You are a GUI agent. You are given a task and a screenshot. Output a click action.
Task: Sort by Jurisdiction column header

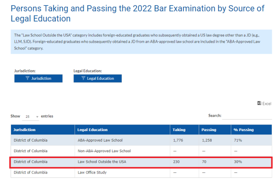point(43,130)
